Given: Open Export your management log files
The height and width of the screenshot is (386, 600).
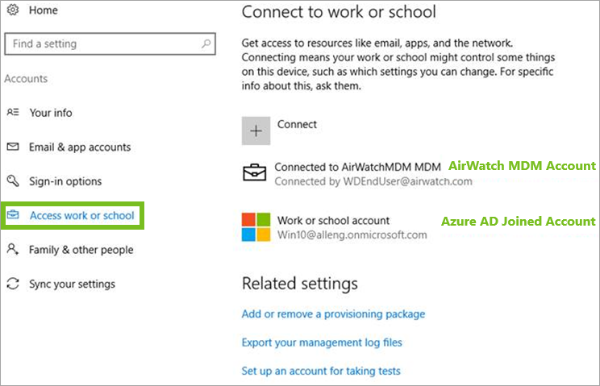Looking at the screenshot, I should coord(322,342).
